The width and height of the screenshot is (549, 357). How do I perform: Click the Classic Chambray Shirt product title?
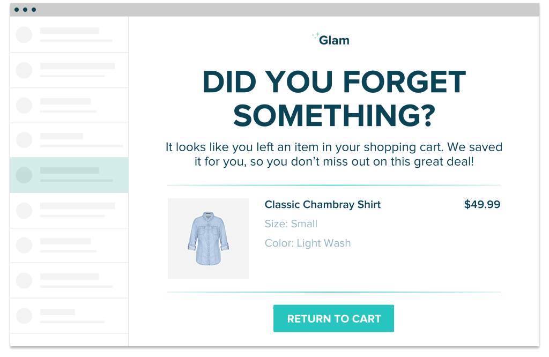(323, 204)
